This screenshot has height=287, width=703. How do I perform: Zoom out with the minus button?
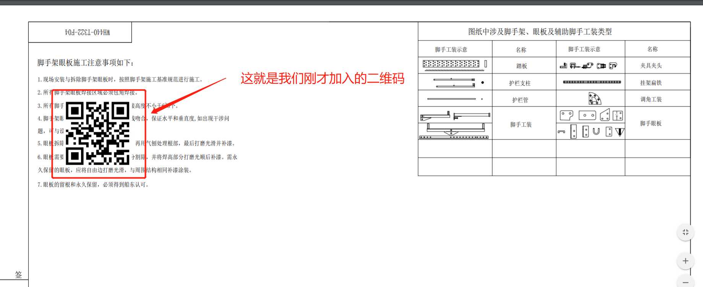(x=685, y=282)
